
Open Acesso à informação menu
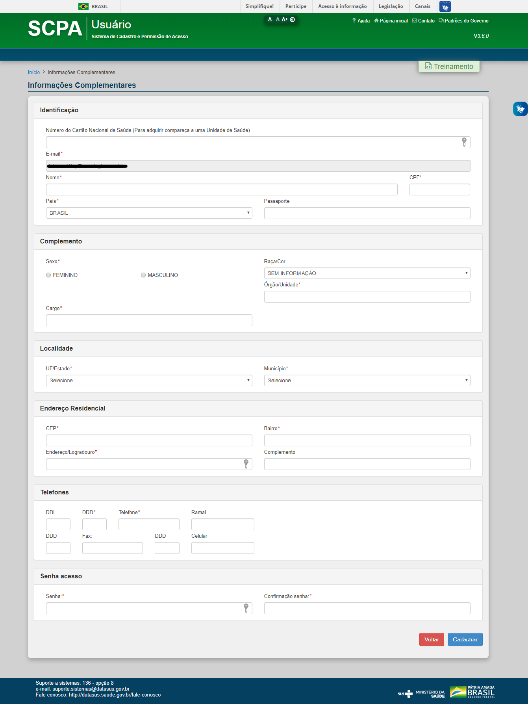tap(342, 6)
